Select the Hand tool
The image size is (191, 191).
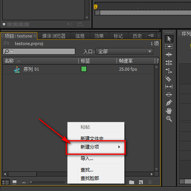coord(169,111)
